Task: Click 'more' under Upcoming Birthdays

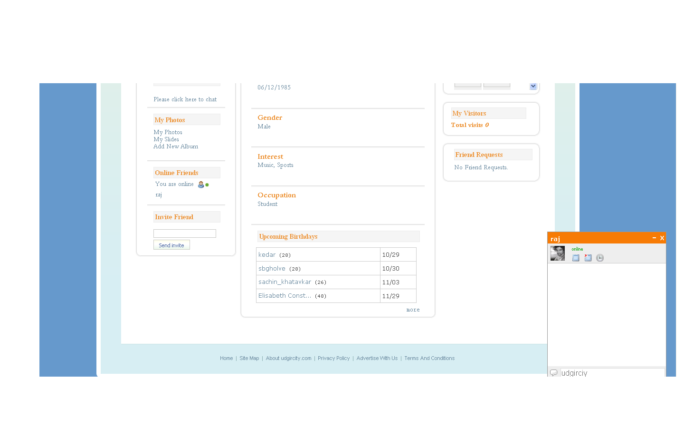Action: (413, 310)
